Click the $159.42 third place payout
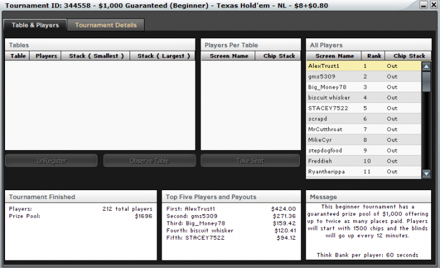The width and height of the screenshot is (440, 268). tap(284, 223)
